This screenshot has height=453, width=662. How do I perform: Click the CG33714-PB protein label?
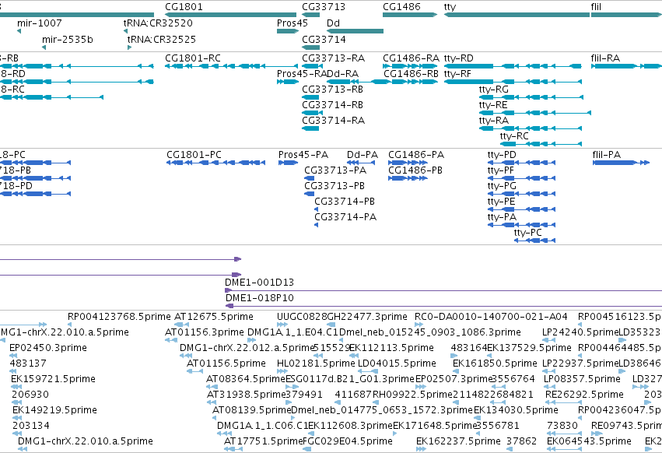pos(345,202)
